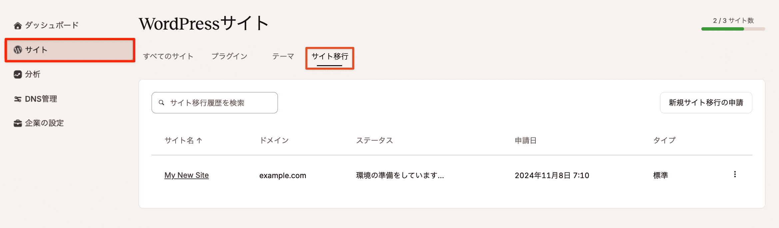Toggle the sort arrow on サイト名 column
Screen dimensions: 779x228
click(199, 140)
